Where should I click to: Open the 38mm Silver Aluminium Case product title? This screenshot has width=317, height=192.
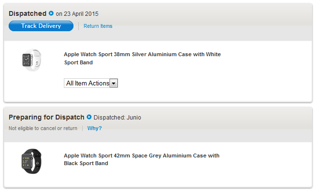(x=142, y=55)
